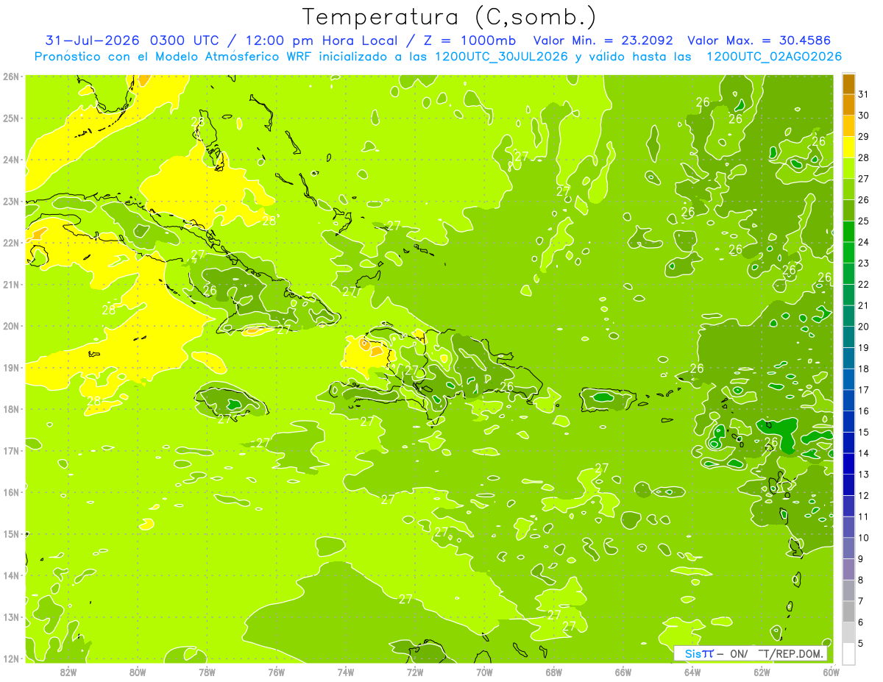Click the 68W longitude axis label
Screen dimensions: 883x682
point(554,672)
